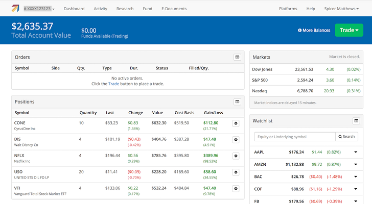Click the green Trade button
Screen dimensions: 372x204
[x=348, y=30]
